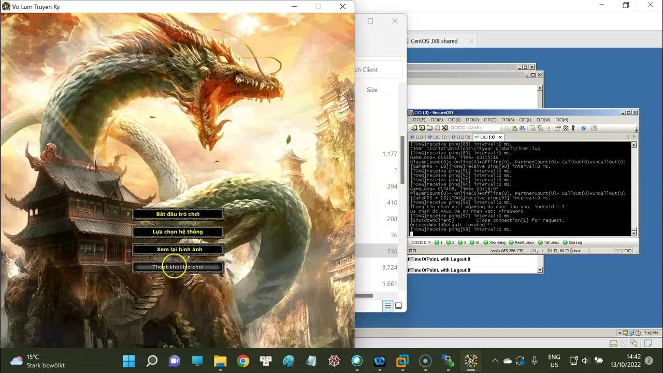Click the key agent icon in SecureCRT
This screenshot has height=373, width=663.
coord(573,128)
